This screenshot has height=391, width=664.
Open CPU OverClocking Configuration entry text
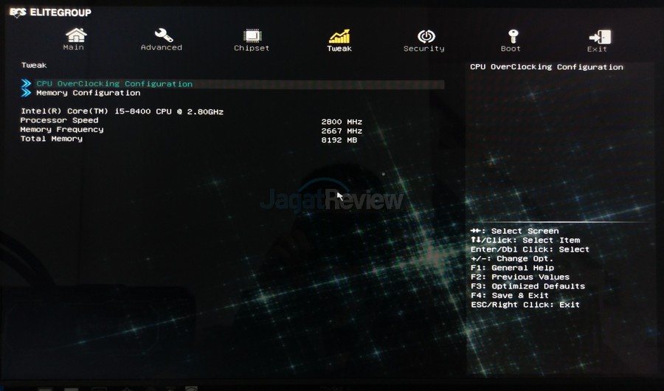[114, 84]
